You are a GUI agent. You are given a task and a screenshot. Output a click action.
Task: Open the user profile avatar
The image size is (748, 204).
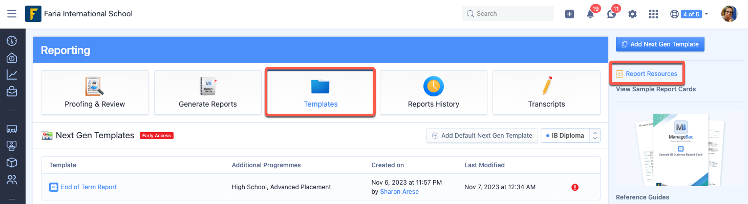(x=729, y=14)
